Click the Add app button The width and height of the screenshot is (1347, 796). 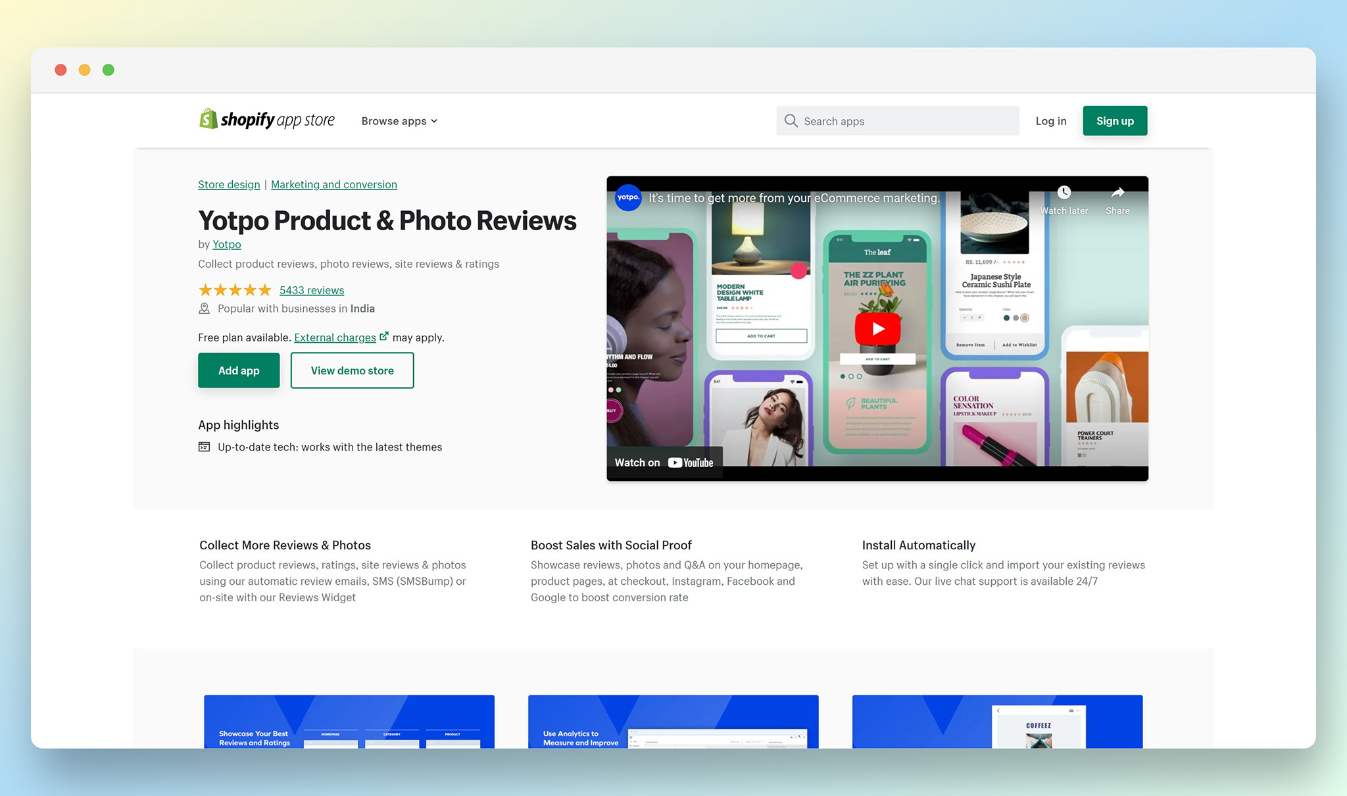point(239,370)
